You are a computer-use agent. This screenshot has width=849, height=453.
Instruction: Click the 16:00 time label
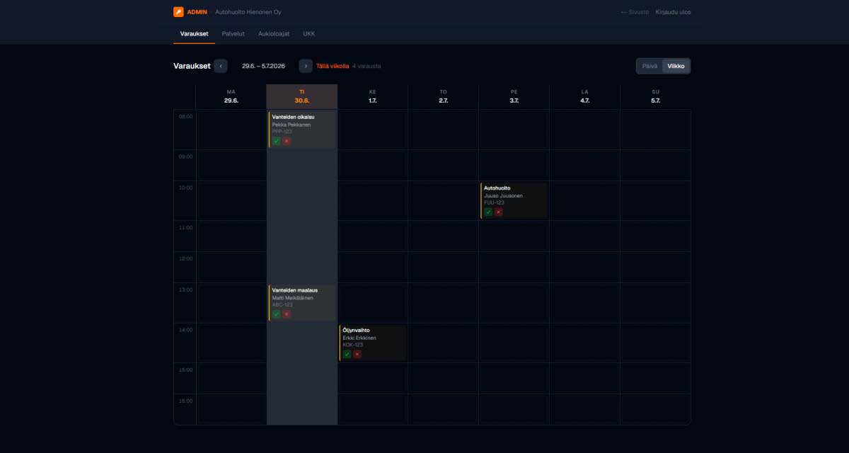click(185, 401)
